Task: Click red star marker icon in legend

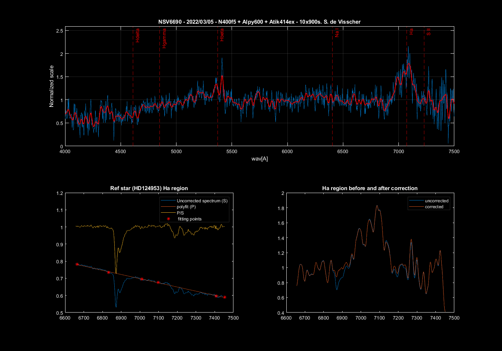Action: click(169, 219)
